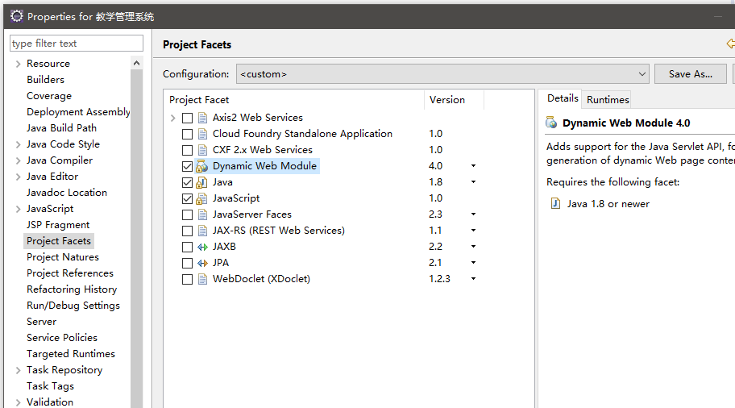Click the JAXB facet icon
Screen dimensions: 735x408
pos(202,247)
